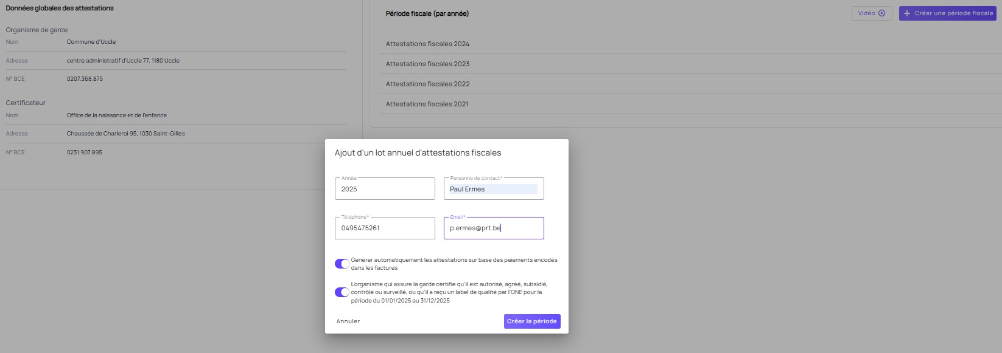This screenshot has height=353, width=1002.
Task: Open Attestations fiscales 2023 row
Action: click(427, 64)
